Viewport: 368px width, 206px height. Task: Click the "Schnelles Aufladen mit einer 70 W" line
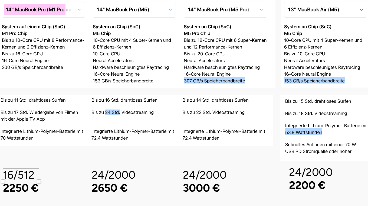[x=320, y=144]
